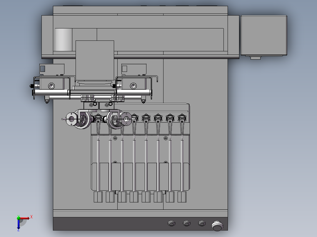Screen dimensions: 317x237
Task: Select the tall rectangular head block above the thread wheels
Action: pos(95,60)
